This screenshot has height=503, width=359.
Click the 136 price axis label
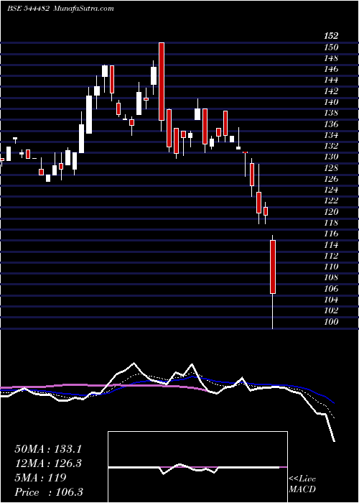coord(331,124)
